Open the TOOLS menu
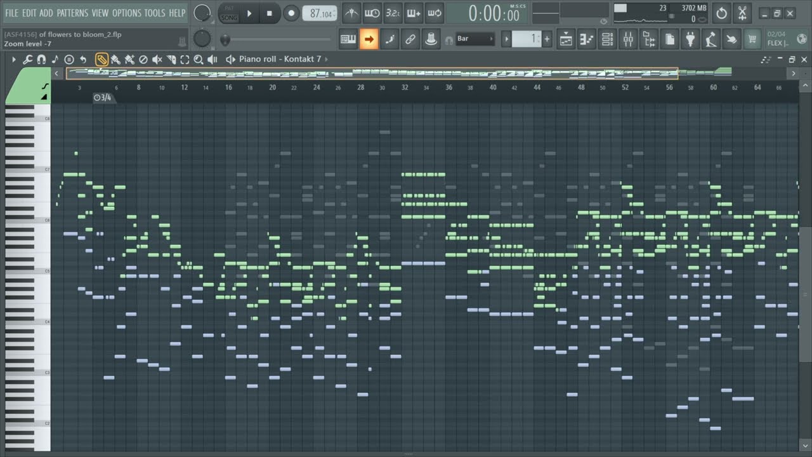812x457 pixels. pos(155,13)
